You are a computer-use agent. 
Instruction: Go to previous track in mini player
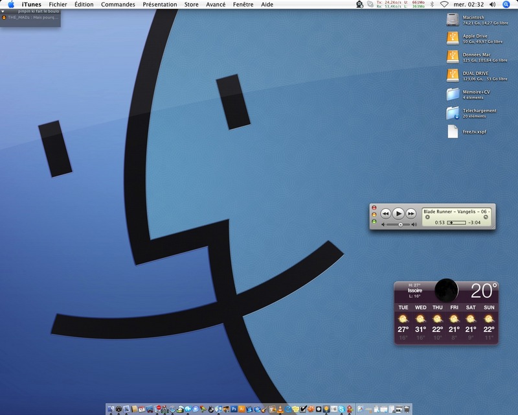tap(385, 214)
